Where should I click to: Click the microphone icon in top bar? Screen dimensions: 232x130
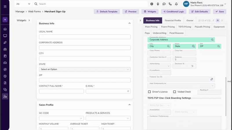158,4
